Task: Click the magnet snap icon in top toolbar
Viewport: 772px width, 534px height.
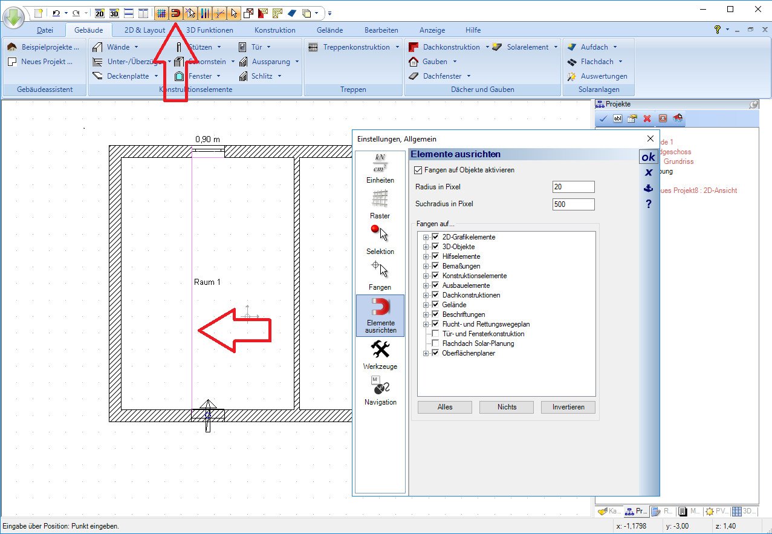Action: point(176,13)
